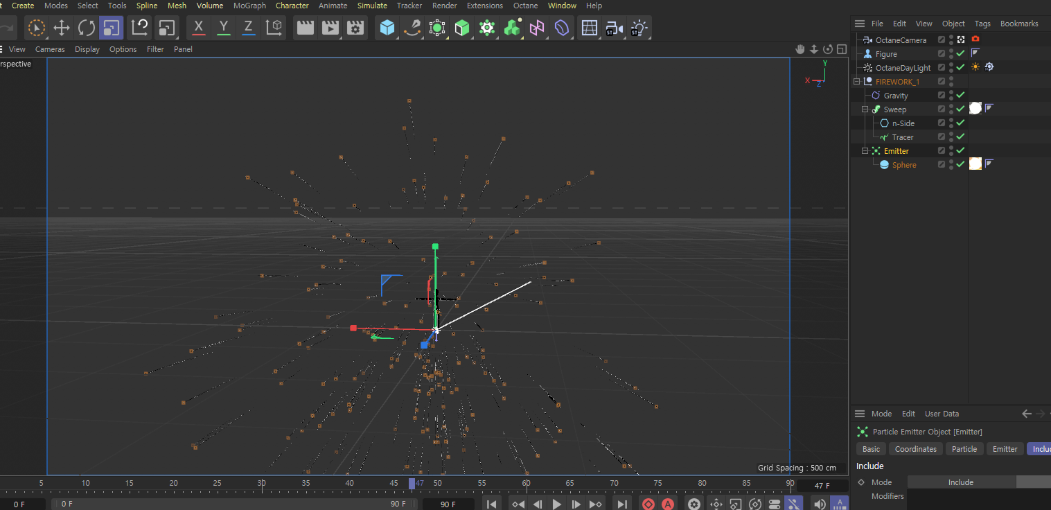Add a camera from toolbar
The width and height of the screenshot is (1051, 510).
point(614,28)
